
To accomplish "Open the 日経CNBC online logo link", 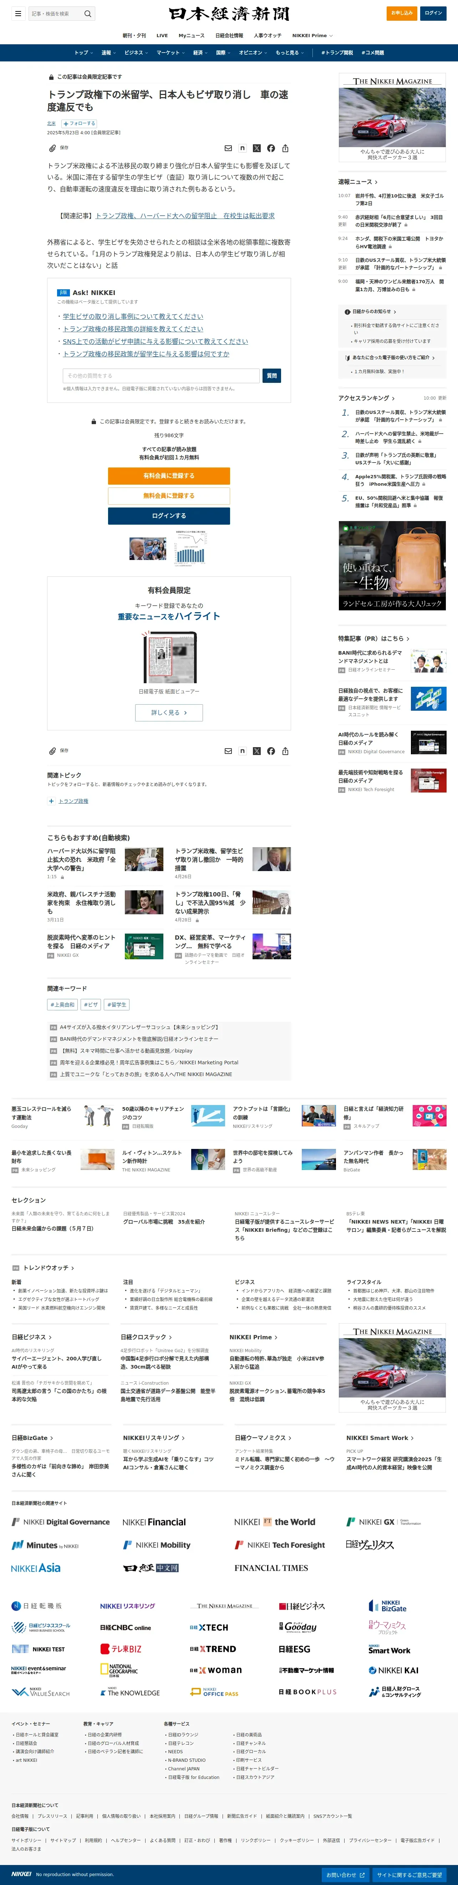I will pos(126,1627).
